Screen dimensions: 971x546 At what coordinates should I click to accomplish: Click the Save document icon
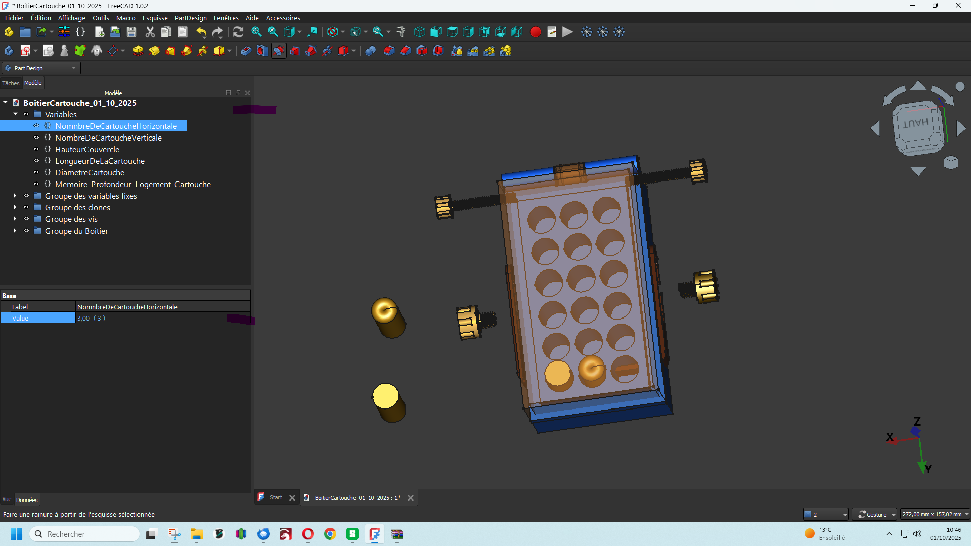pos(131,32)
